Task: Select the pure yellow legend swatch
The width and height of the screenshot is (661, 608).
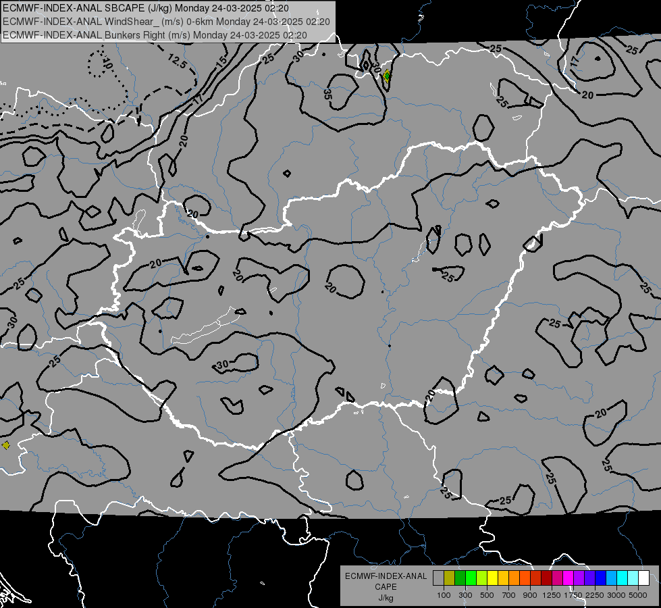Action: (492, 578)
